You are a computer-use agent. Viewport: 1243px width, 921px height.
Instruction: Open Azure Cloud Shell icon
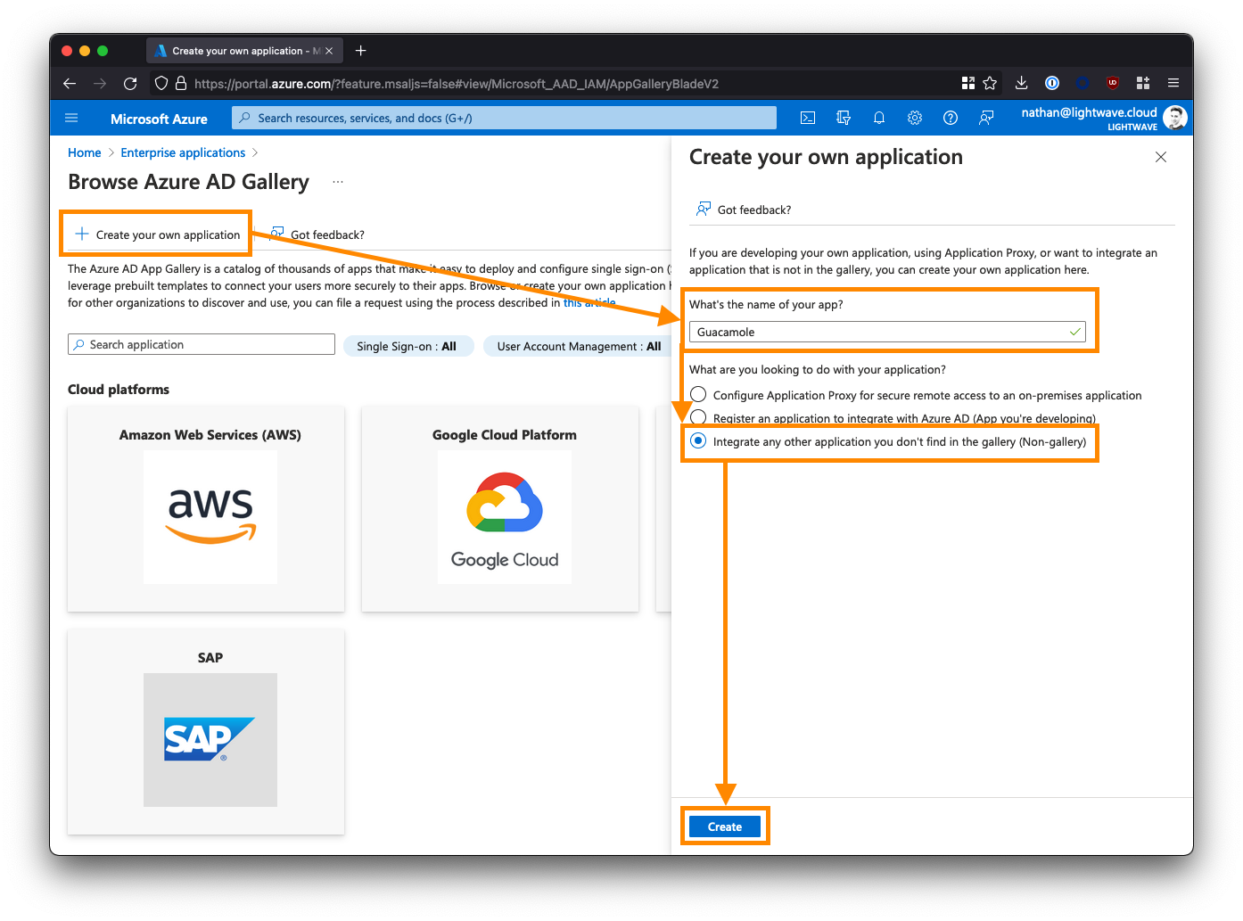click(x=808, y=118)
